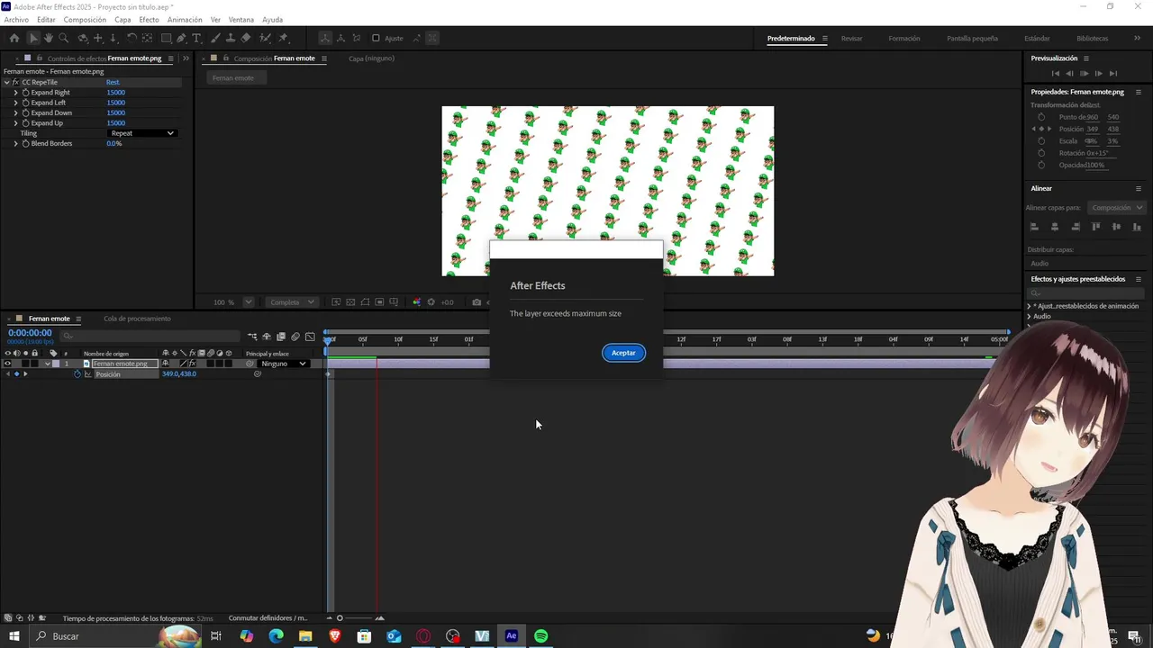Screen dimensions: 1153x648
Task: Toggle the Posición keyframe diamond in Propiedades
Action: (1041, 129)
